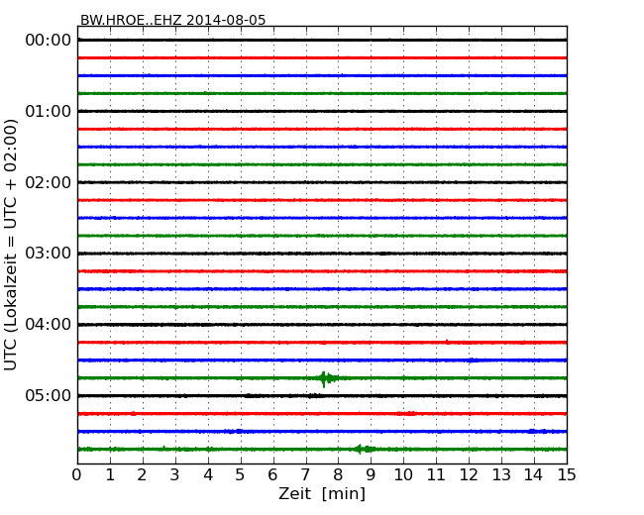The image size is (644, 515).
Task: Click the 03:00 y-axis label
Action: click(49, 254)
